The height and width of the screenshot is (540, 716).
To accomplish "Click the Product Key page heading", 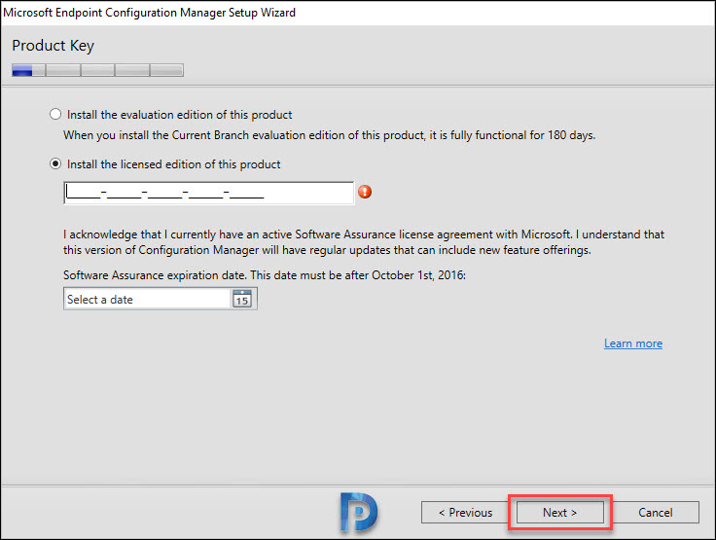I will click(x=53, y=46).
